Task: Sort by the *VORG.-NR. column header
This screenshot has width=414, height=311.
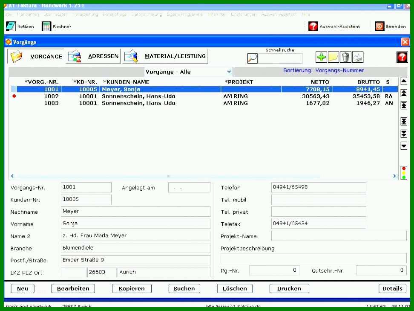Action: (41, 82)
